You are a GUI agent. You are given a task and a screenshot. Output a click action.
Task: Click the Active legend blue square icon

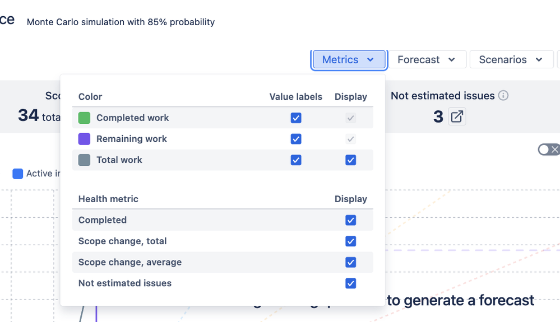(18, 174)
